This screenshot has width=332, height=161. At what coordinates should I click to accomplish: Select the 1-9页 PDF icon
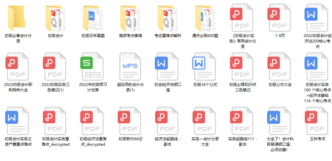(279, 18)
